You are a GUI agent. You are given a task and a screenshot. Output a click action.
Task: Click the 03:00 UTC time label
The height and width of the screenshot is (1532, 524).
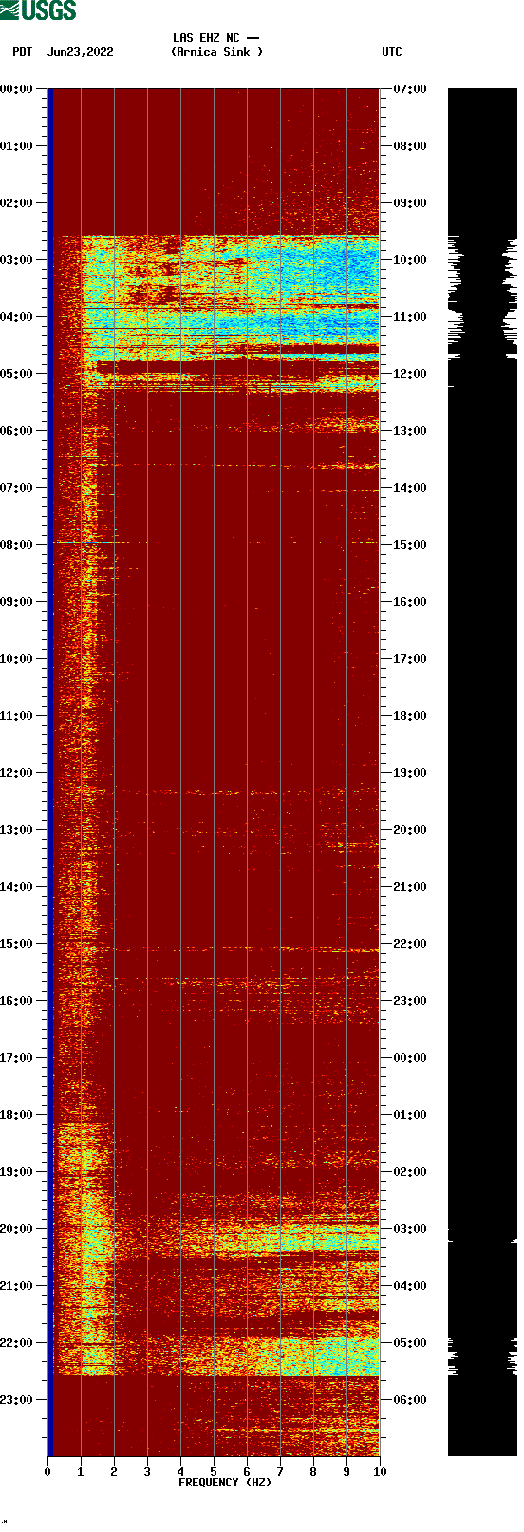(x=410, y=1229)
